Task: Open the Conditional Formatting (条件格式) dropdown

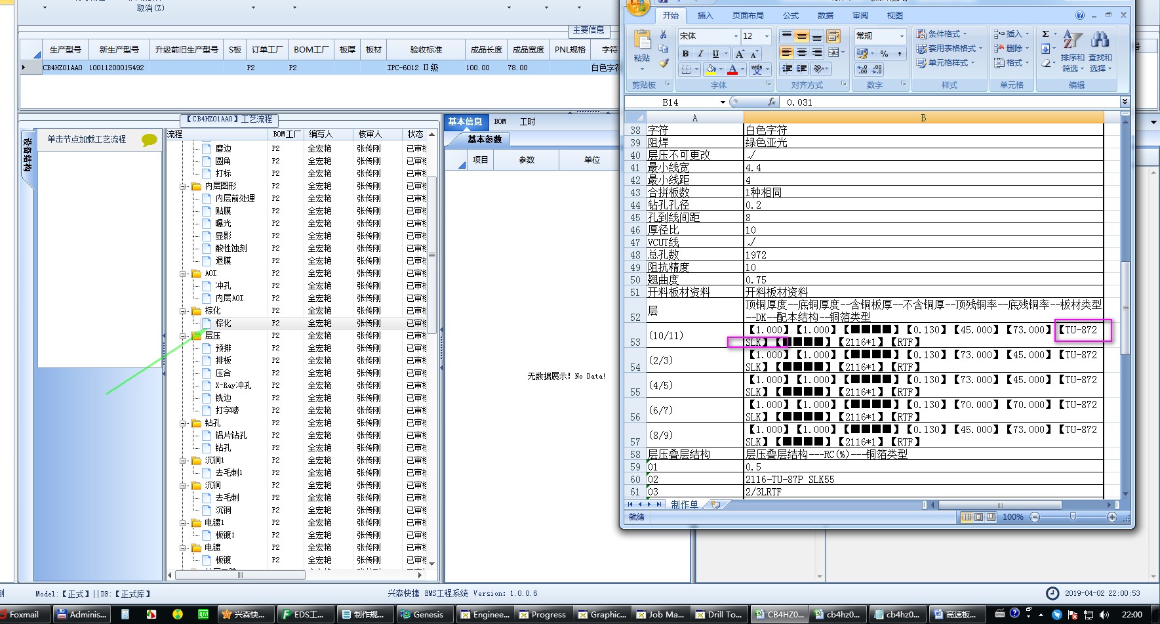Action: point(941,34)
